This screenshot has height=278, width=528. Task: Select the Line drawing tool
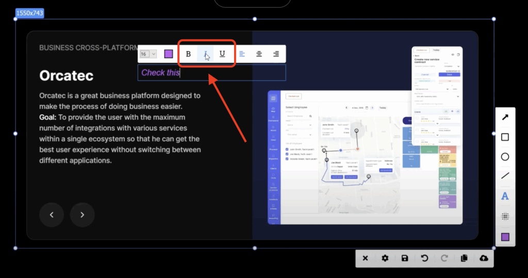click(x=505, y=176)
